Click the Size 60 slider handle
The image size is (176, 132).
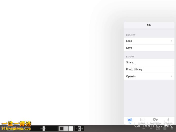click(44, 128)
